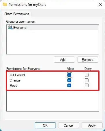Click the Full Control permission label

coord(17,75)
